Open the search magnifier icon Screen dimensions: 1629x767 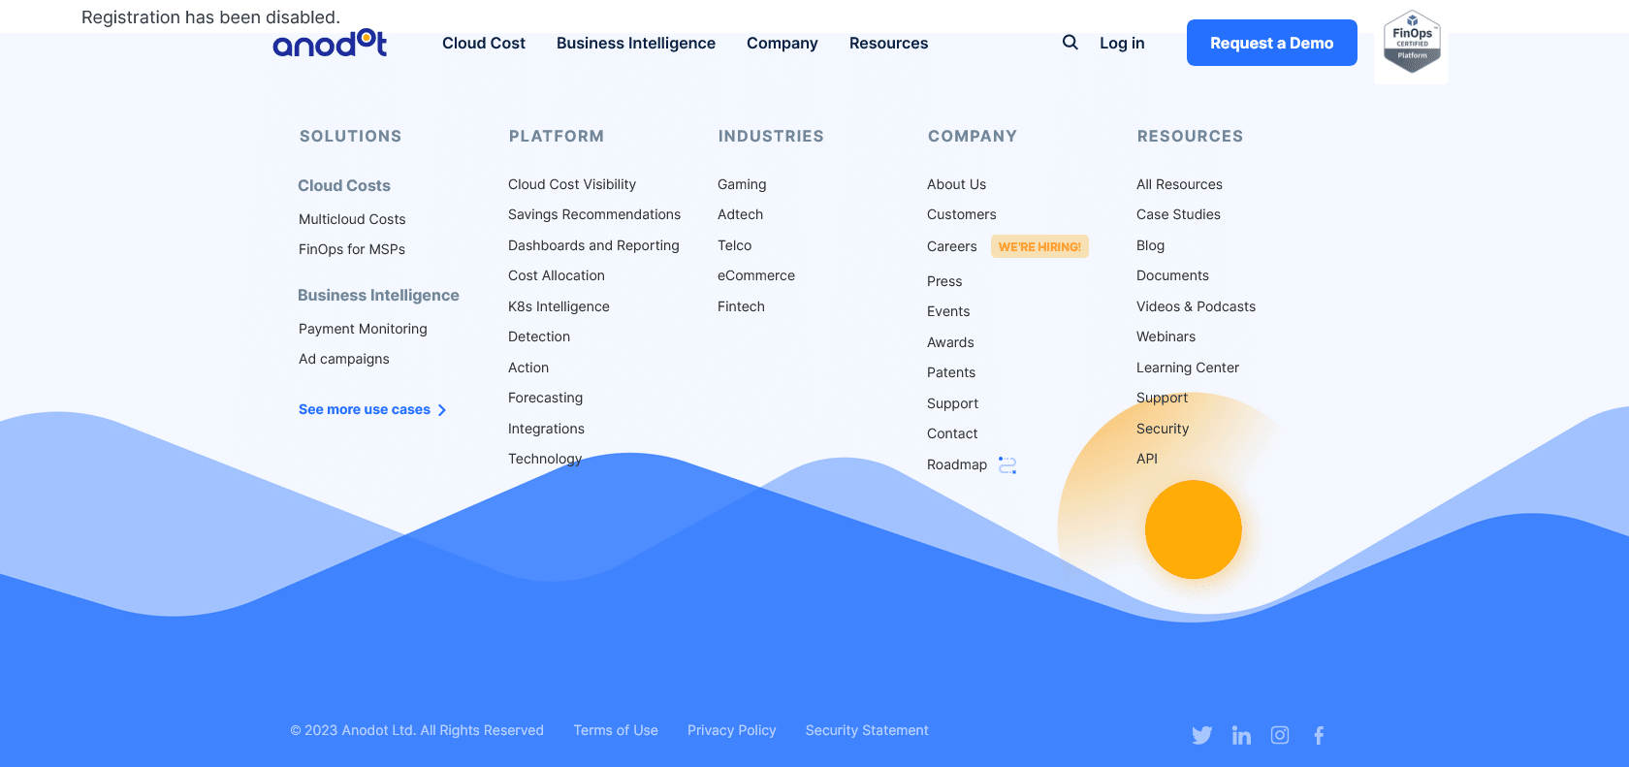tap(1070, 42)
